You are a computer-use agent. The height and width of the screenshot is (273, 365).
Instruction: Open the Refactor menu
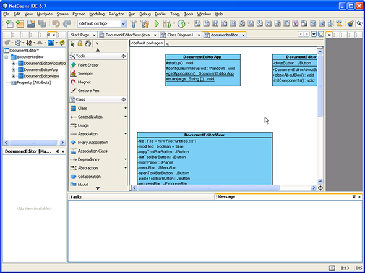click(x=116, y=14)
